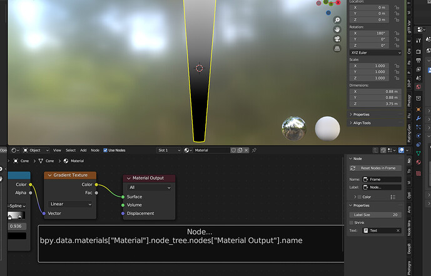Open Object properties orange square icon

tap(418, 110)
